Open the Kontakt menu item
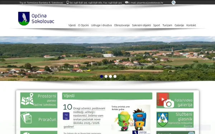Screen dimensions: 215x134 click(191, 25)
